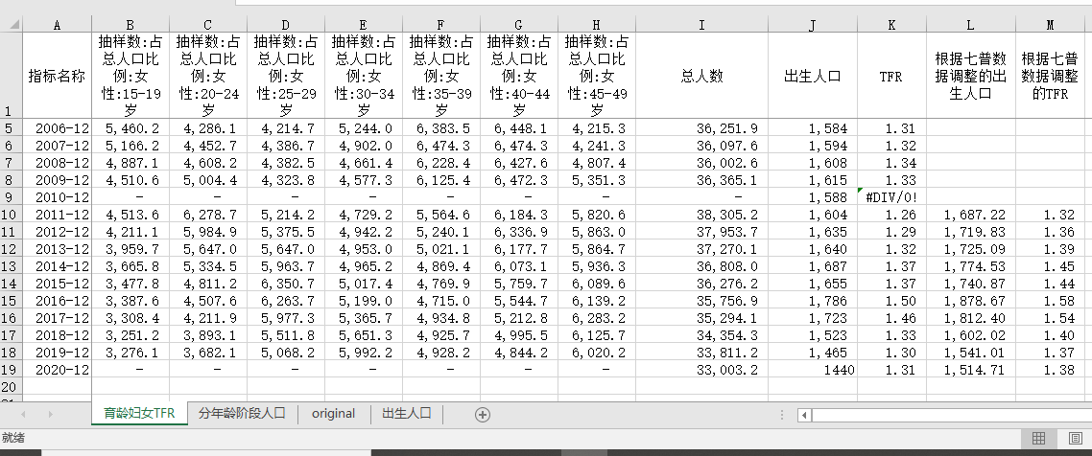Click header cell 总人数
The width and height of the screenshot is (1092, 456).
(702, 75)
